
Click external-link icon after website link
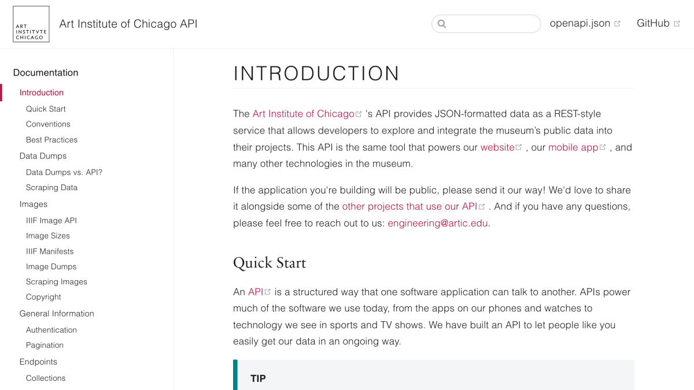(x=519, y=147)
